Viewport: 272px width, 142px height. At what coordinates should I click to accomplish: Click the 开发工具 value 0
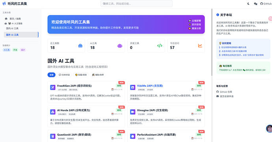coord(131,48)
